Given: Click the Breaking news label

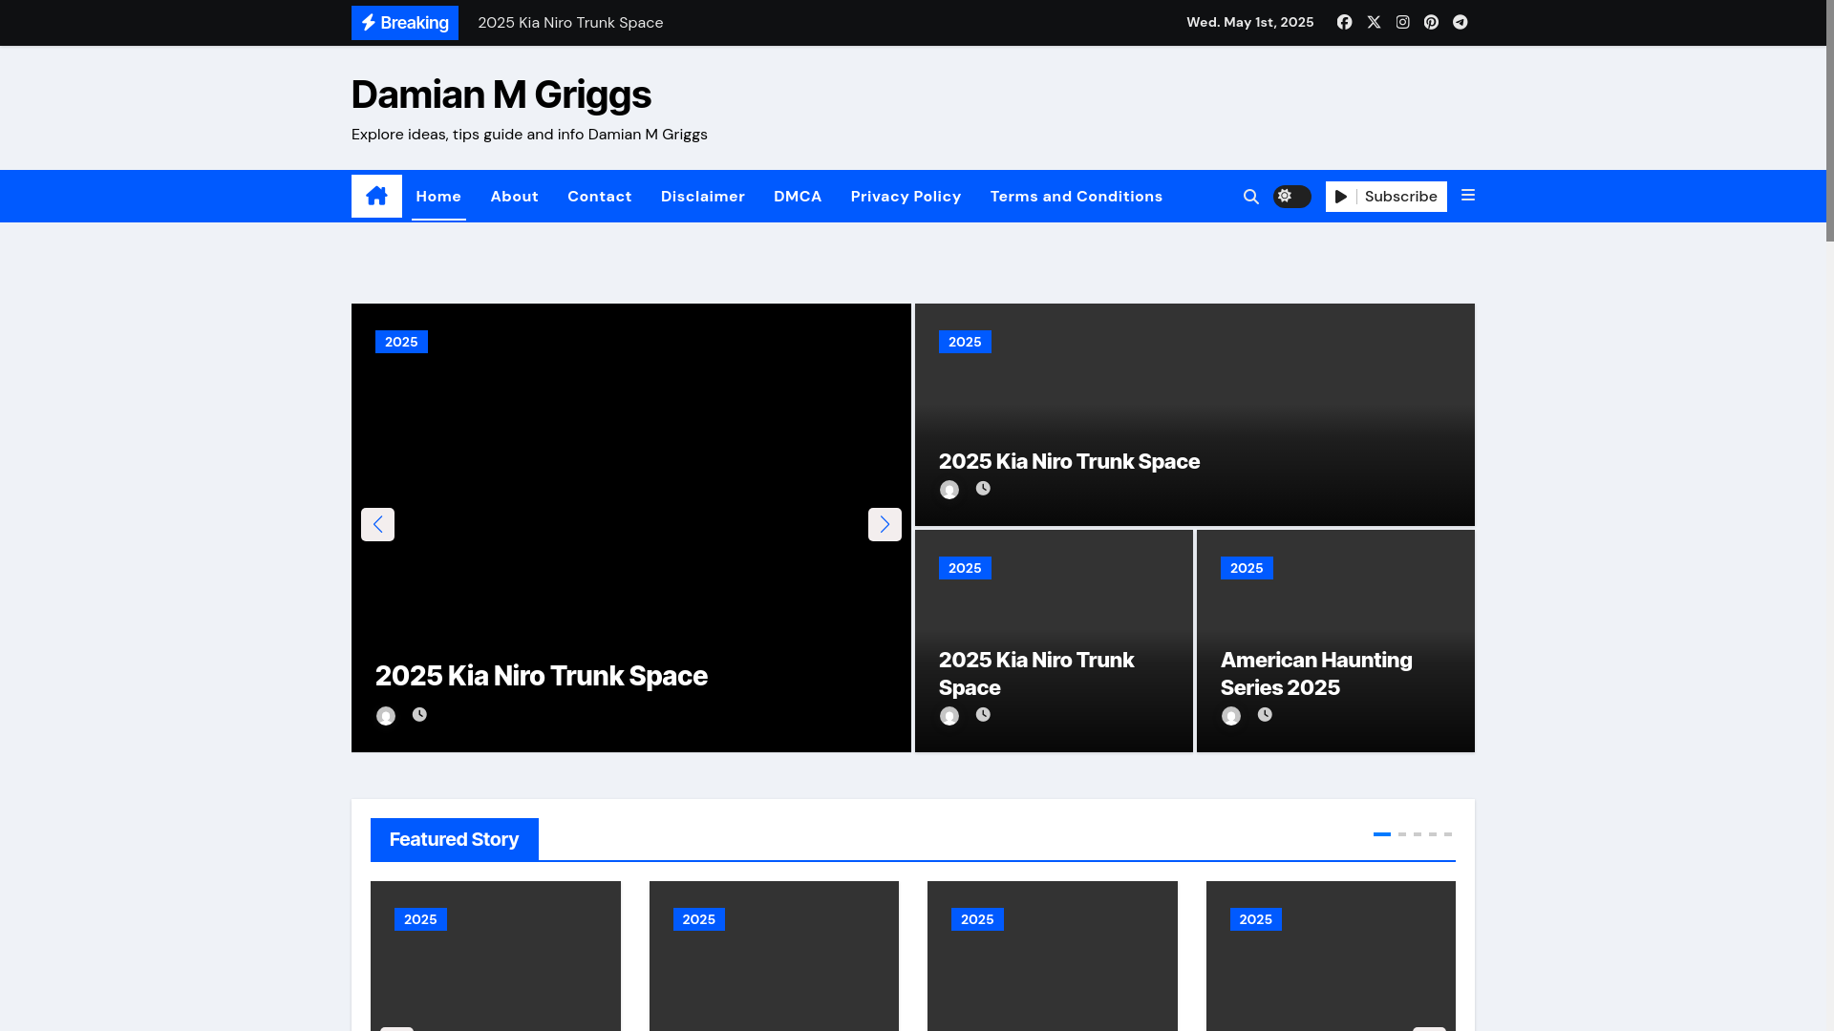Looking at the screenshot, I should coord(405,23).
